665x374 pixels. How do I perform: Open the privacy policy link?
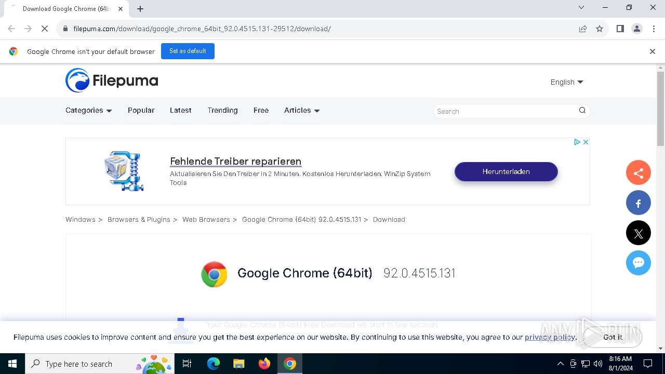[x=550, y=337]
